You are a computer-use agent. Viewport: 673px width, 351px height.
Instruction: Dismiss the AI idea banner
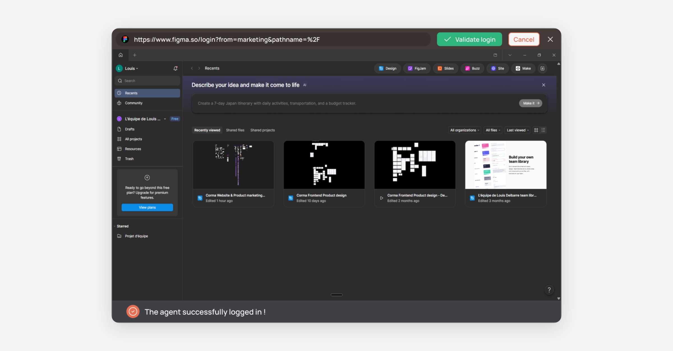544,85
